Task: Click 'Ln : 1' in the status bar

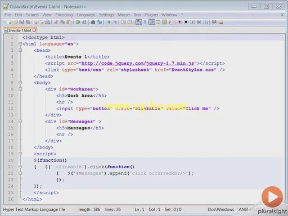Action: (x=139, y=209)
